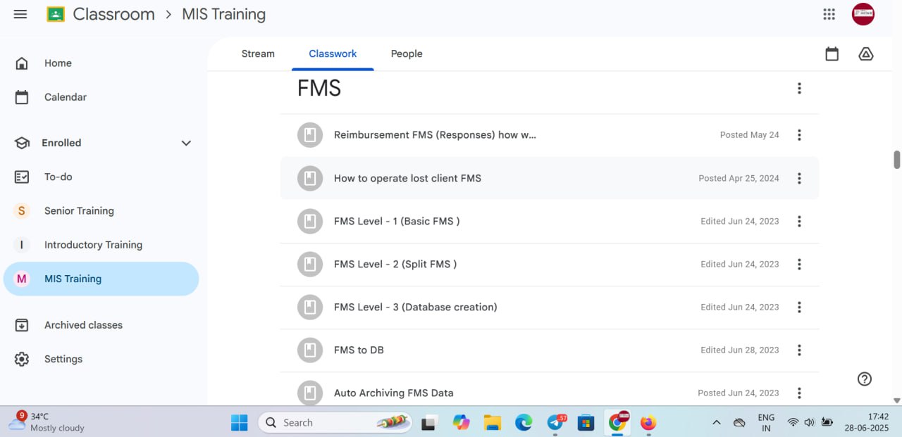This screenshot has width=902, height=437.
Task: Open the class Google Calendar icon
Action: click(x=832, y=54)
